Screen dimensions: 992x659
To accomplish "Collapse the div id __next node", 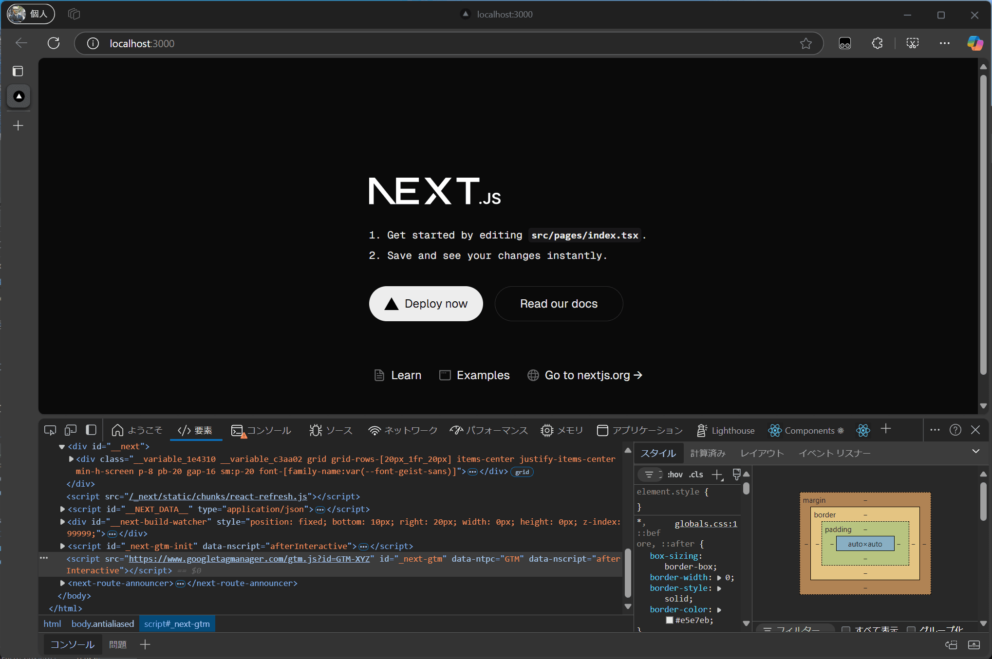I will [62, 446].
